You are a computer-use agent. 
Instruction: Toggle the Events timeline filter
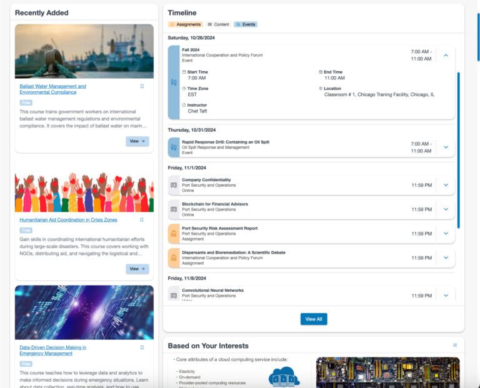(245, 24)
